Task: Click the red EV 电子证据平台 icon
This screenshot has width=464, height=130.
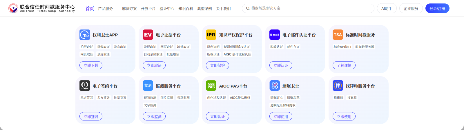Action: click(x=148, y=35)
